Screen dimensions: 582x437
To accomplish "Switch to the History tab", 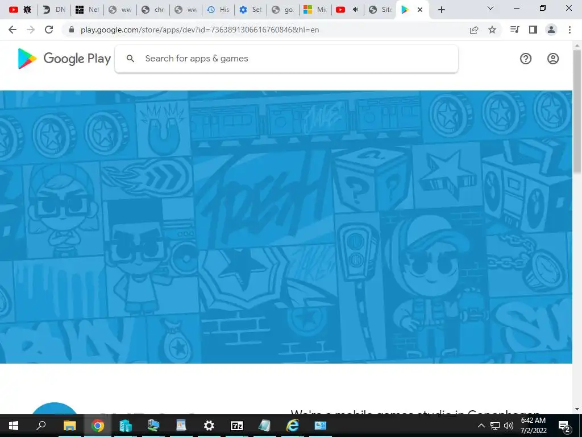I will pos(218,10).
